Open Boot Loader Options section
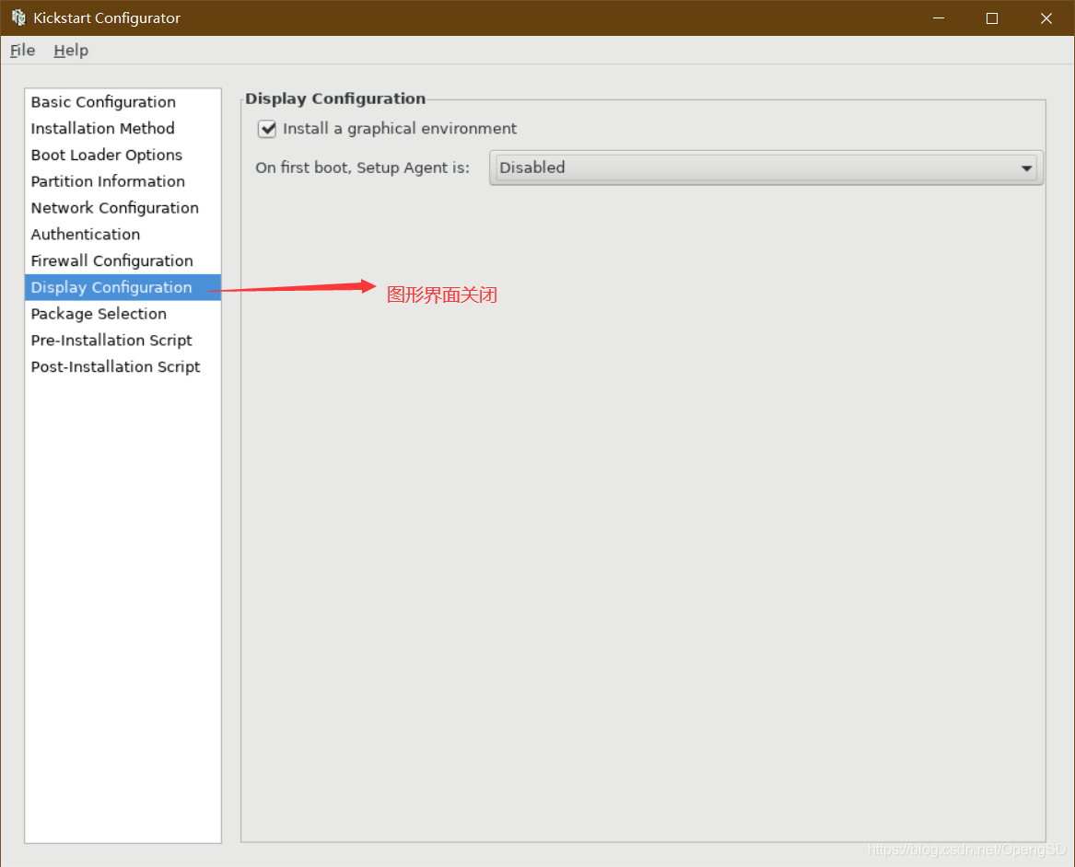This screenshot has height=867, width=1075. click(123, 155)
